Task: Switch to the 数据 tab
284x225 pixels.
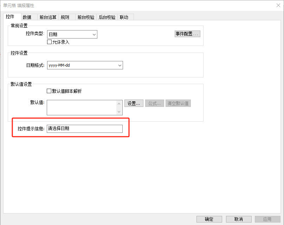Action: point(27,17)
